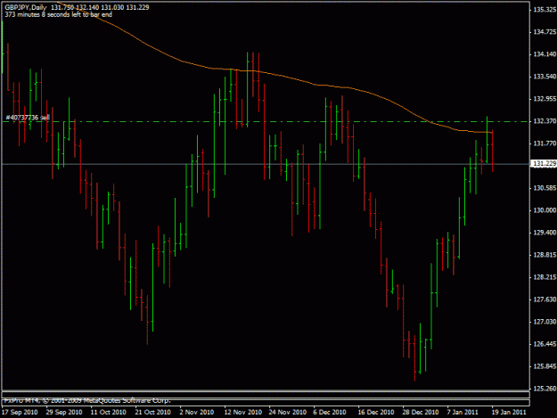Click the 128.215 price axis label

pos(545,277)
